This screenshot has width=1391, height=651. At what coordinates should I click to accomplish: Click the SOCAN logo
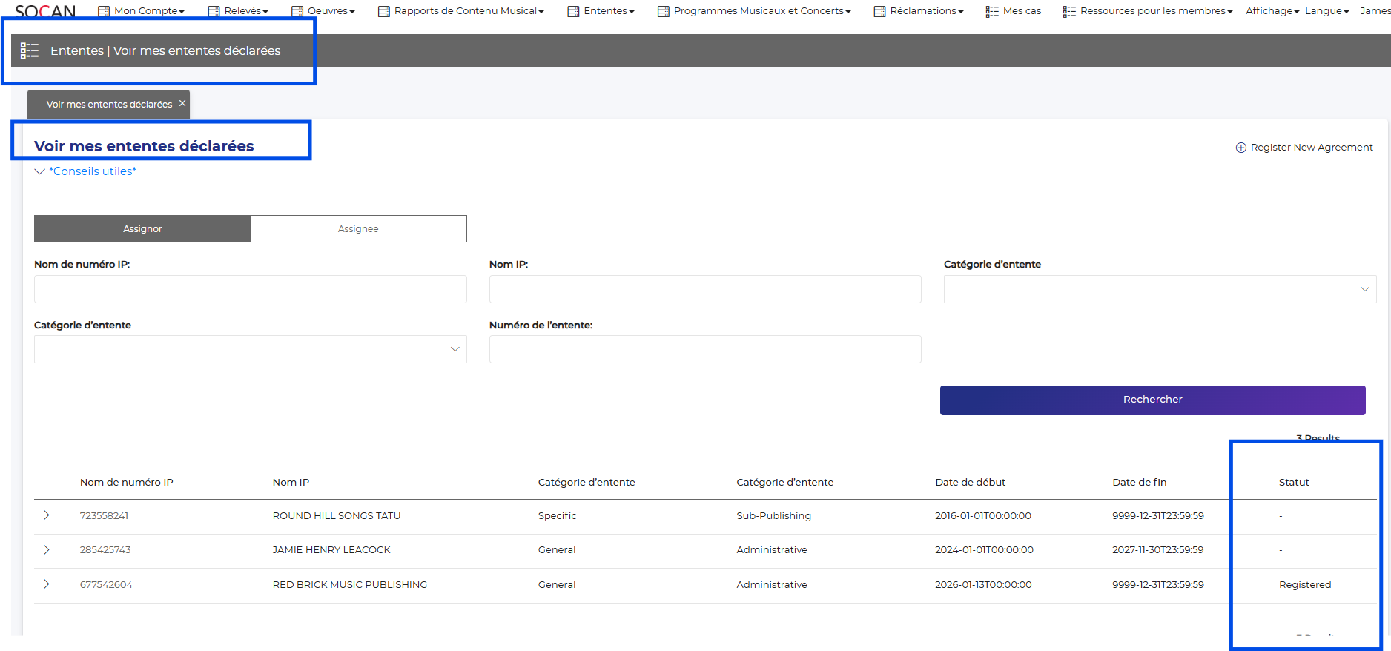coord(44,11)
